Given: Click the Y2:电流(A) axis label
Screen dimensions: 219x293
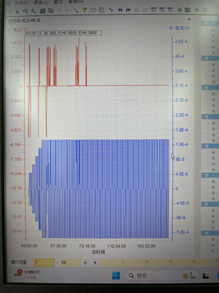Looking at the screenshot, I should 179,28.
